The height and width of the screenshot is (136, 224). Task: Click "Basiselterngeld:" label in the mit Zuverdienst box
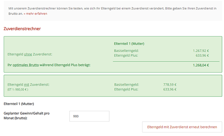tap(126, 85)
